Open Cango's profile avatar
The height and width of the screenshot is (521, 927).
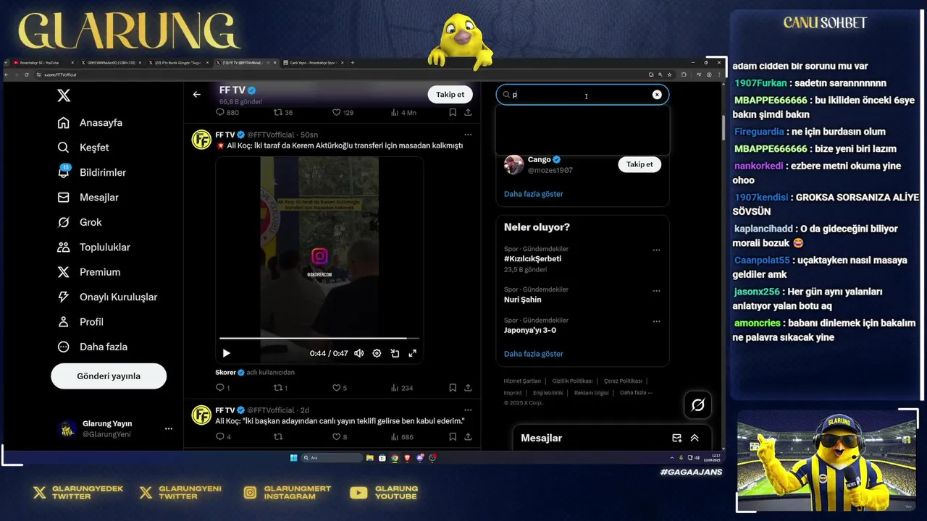513,164
